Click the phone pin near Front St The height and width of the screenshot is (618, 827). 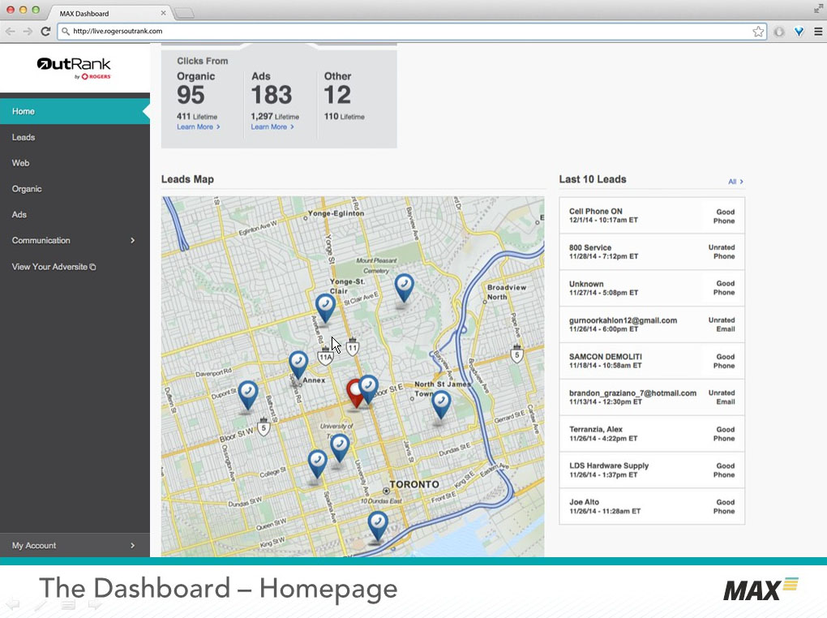tap(378, 526)
